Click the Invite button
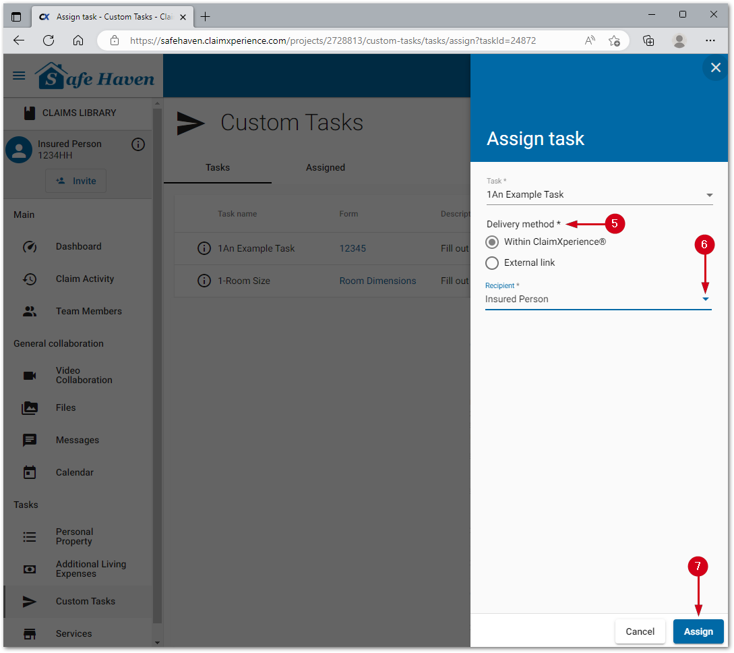The width and height of the screenshot is (734, 653). (x=75, y=181)
